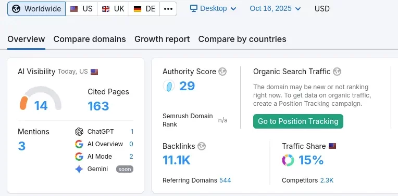Click the German flag icon
The width and height of the screenshot is (398, 196).
pyautogui.click(x=138, y=9)
